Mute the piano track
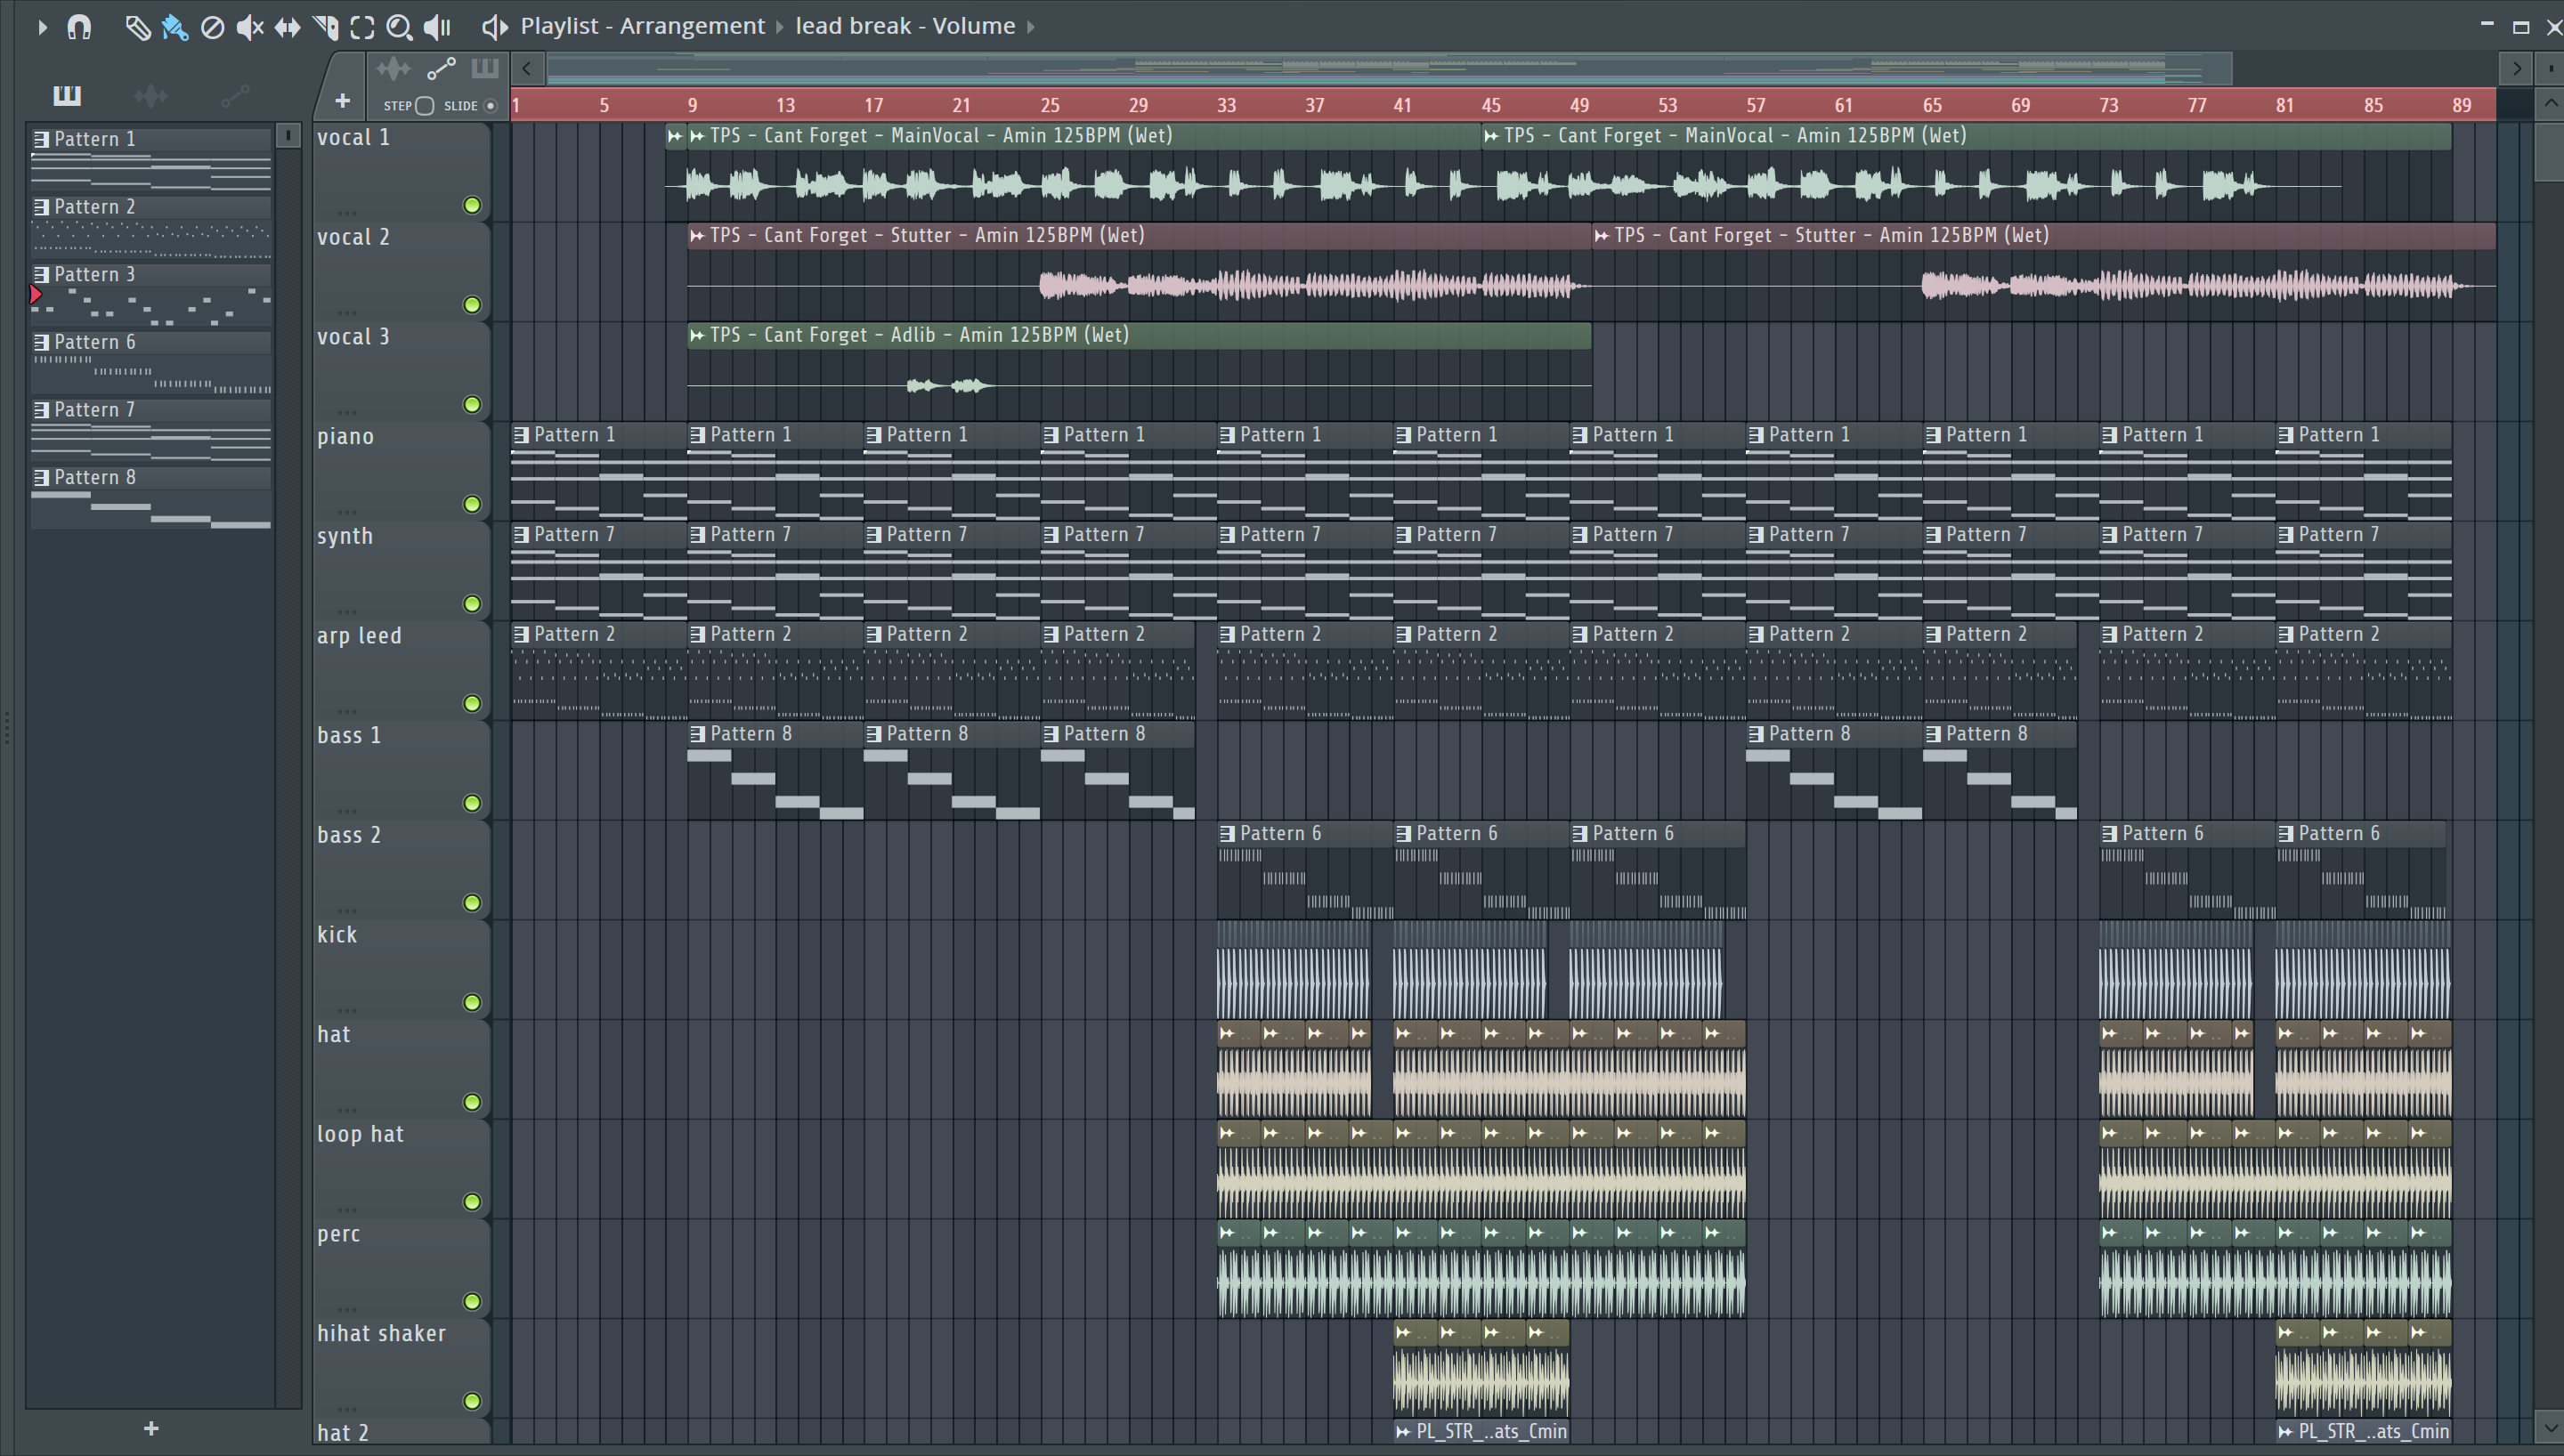This screenshot has width=2564, height=1456. 472,504
